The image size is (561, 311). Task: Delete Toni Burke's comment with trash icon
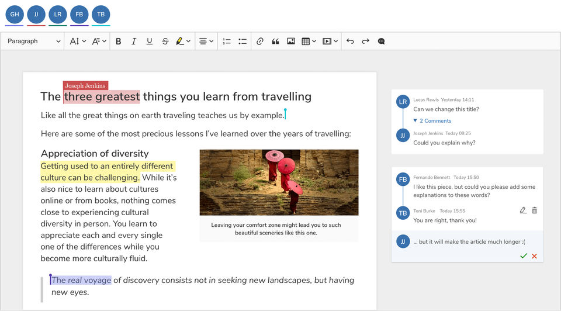coord(534,210)
